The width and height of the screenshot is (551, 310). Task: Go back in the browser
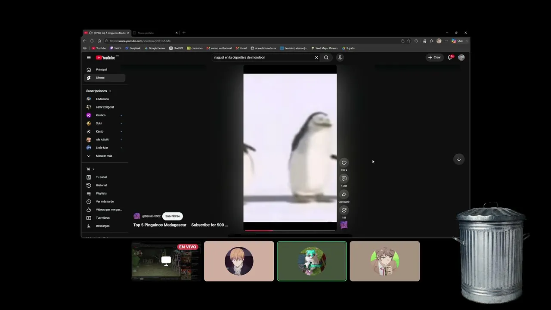click(85, 41)
